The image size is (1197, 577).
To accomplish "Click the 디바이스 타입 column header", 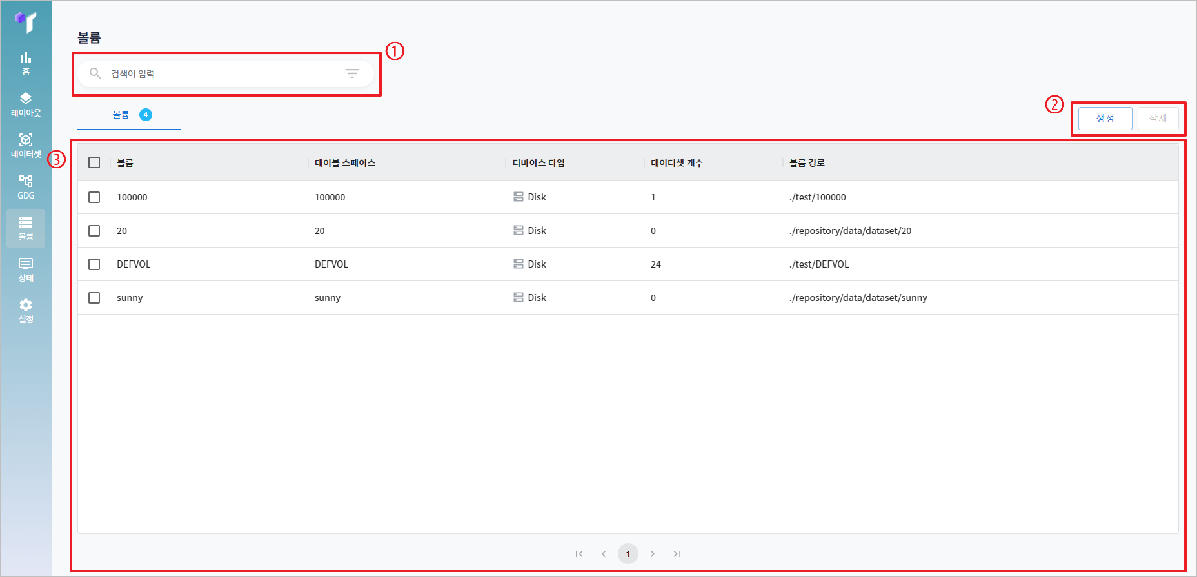I will pos(539,163).
